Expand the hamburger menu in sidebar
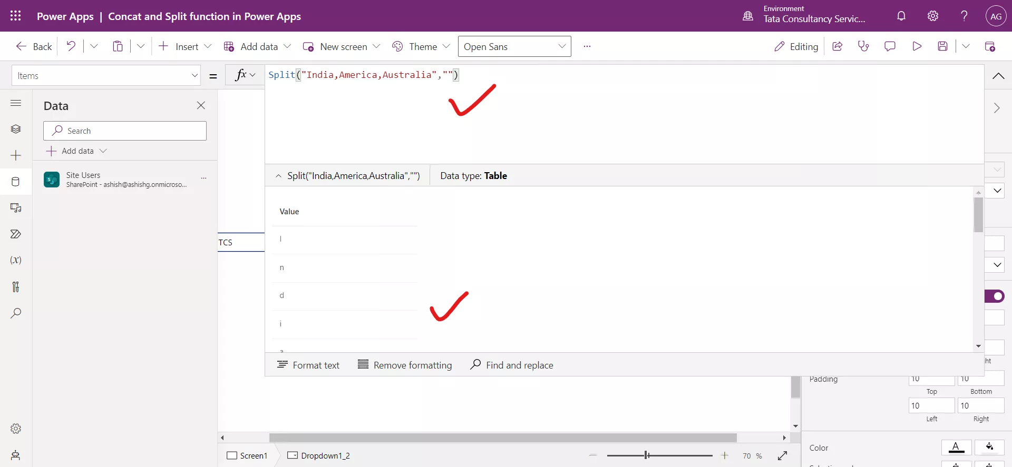Image resolution: width=1012 pixels, height=467 pixels. [x=16, y=103]
